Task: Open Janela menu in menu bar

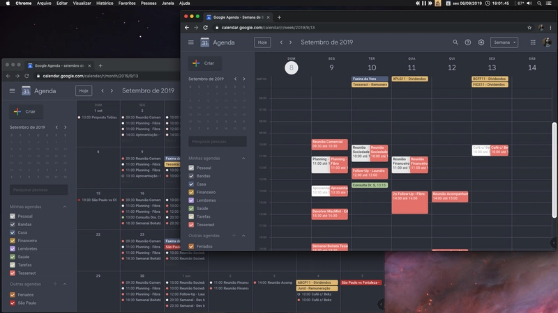Action: click(167, 3)
